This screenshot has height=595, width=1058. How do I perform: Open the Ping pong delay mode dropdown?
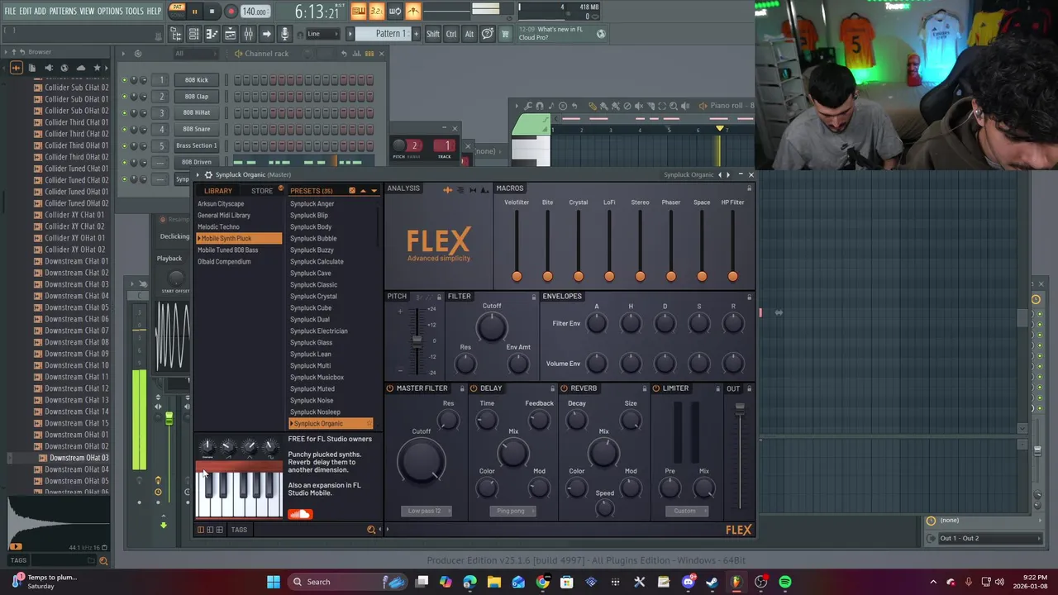512,511
